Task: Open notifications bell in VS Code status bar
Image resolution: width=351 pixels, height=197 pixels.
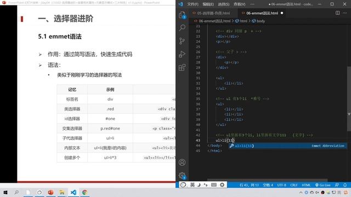Action: coord(345,185)
